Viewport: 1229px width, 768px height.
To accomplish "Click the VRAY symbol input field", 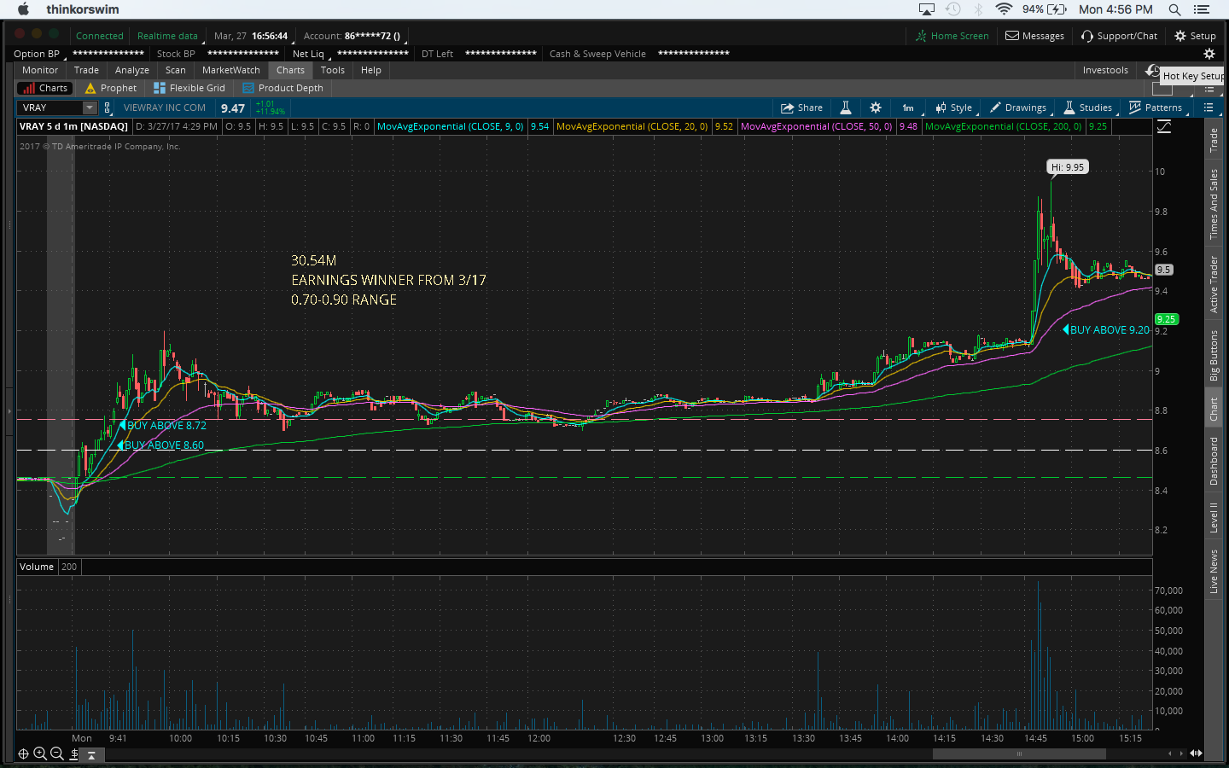I will [x=50, y=108].
